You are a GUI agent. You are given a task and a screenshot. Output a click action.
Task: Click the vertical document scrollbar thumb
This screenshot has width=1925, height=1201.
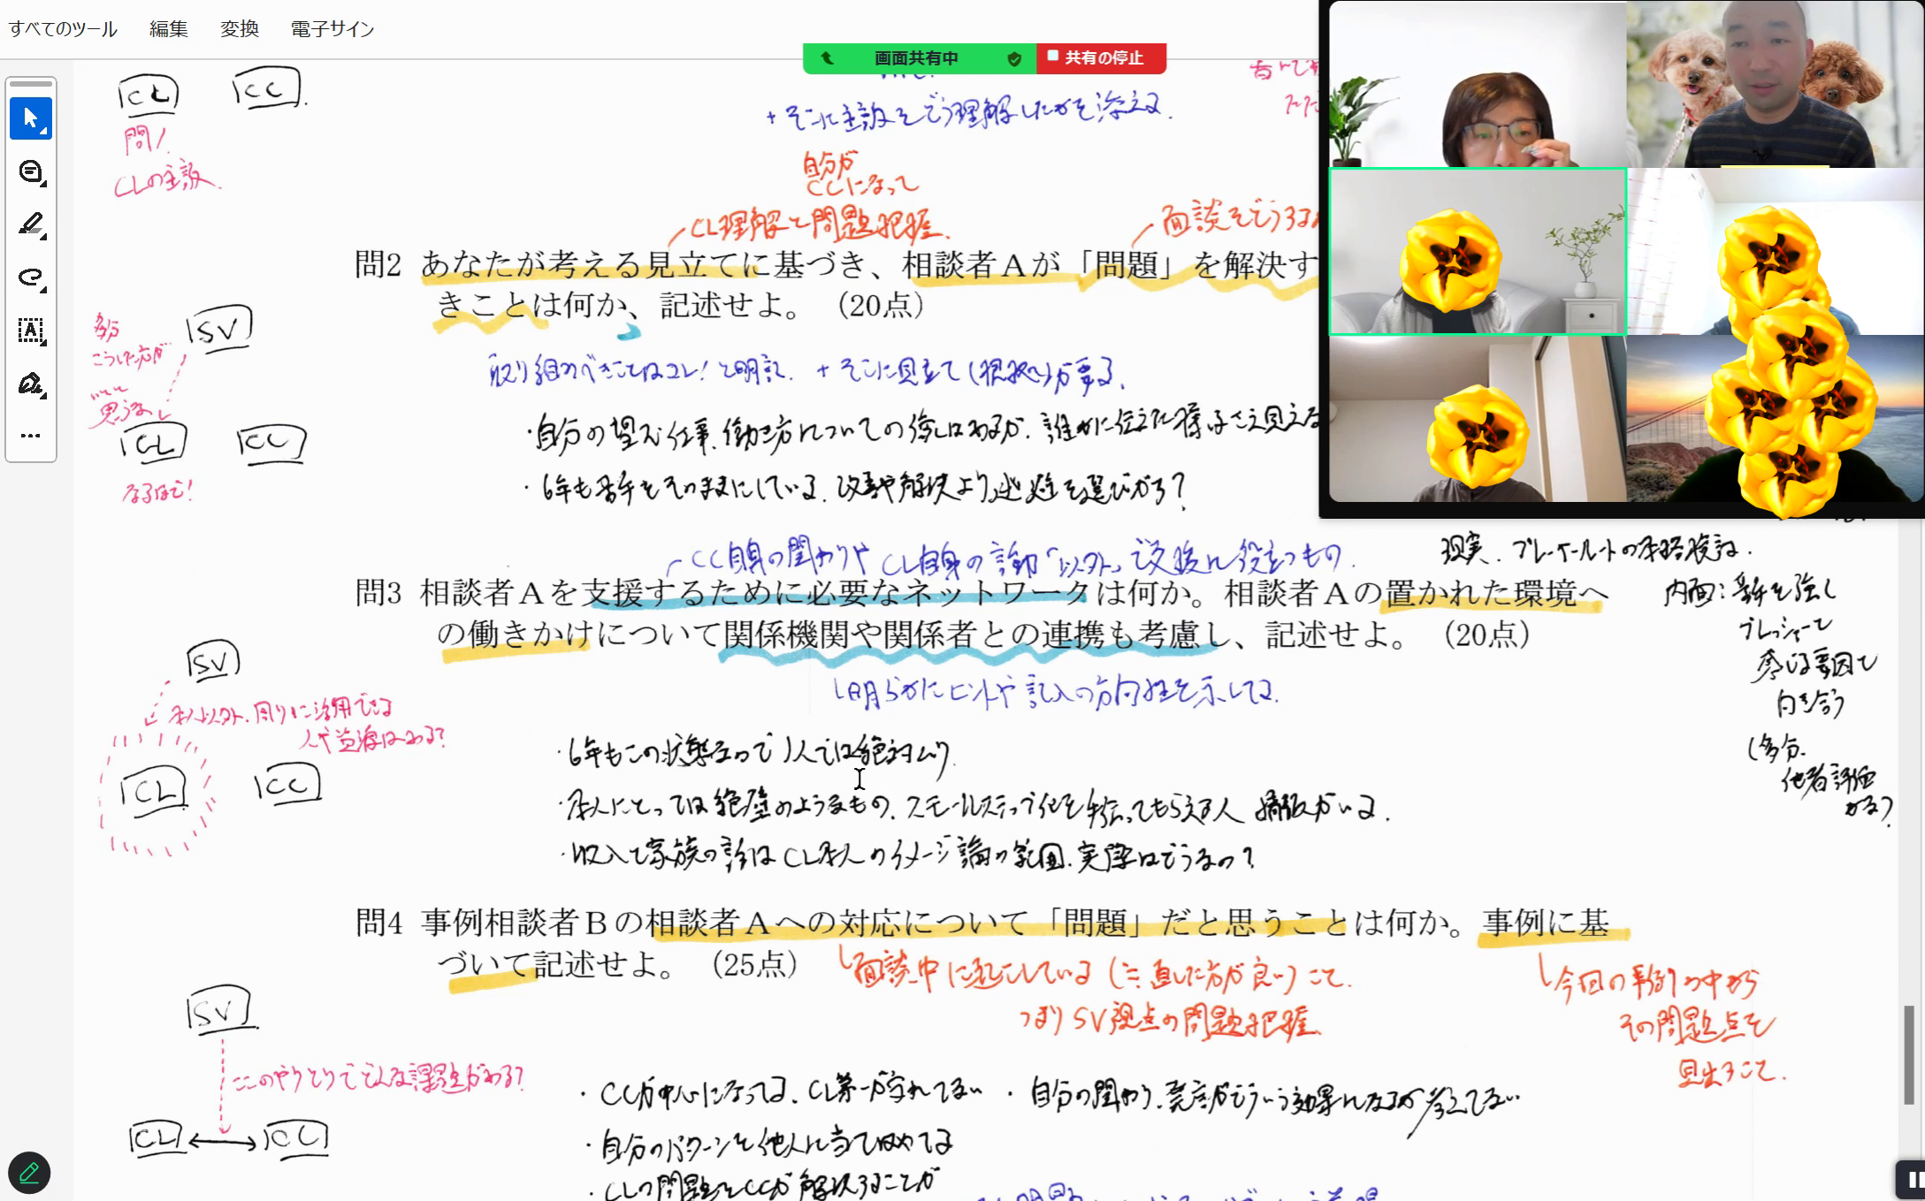pyautogui.click(x=1908, y=1053)
